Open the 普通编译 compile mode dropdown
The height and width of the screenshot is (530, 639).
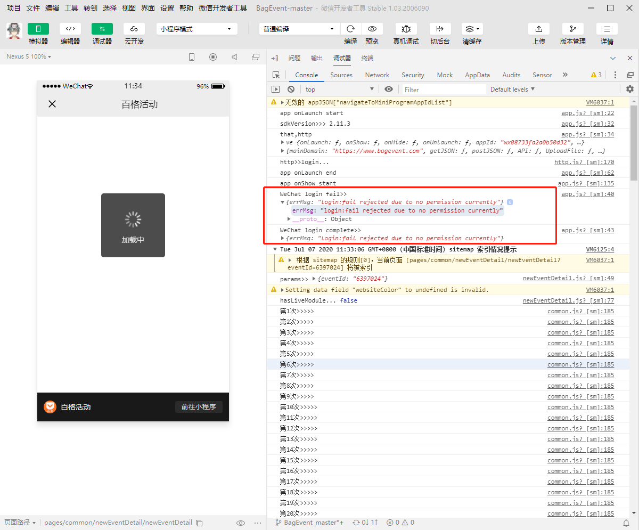(x=299, y=29)
